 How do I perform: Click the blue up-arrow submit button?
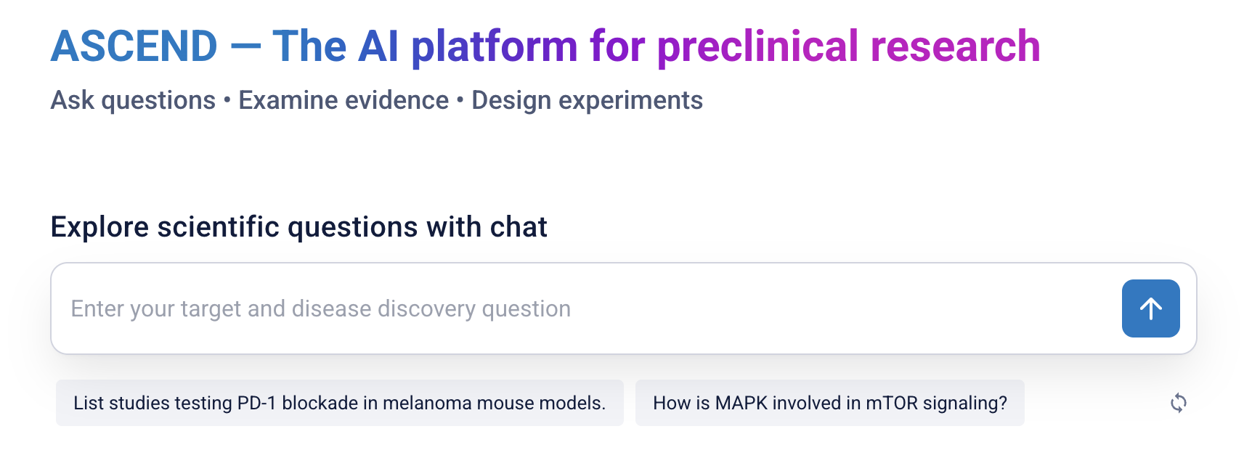(x=1150, y=308)
